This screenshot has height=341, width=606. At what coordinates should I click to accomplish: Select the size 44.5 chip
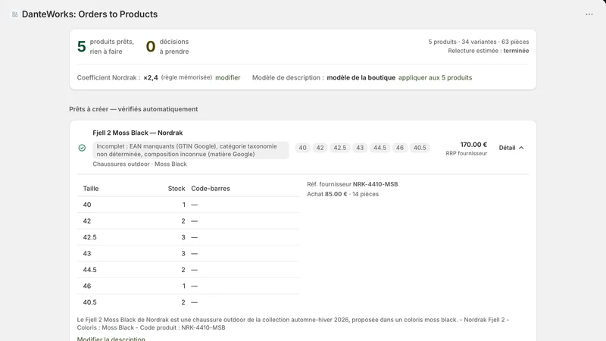click(x=380, y=148)
